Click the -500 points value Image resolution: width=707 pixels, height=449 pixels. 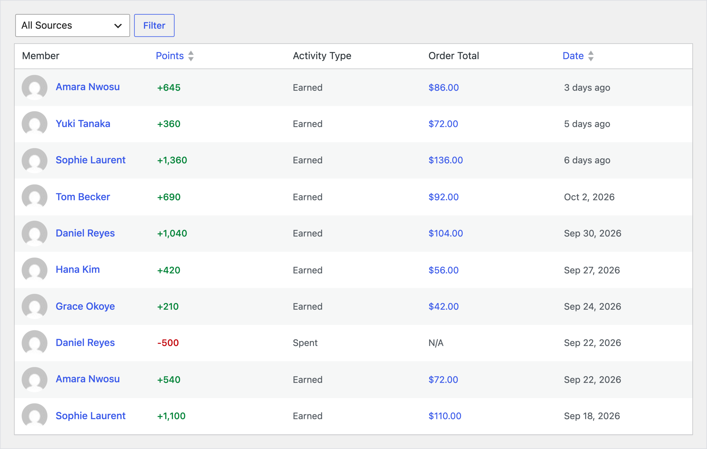click(x=168, y=343)
